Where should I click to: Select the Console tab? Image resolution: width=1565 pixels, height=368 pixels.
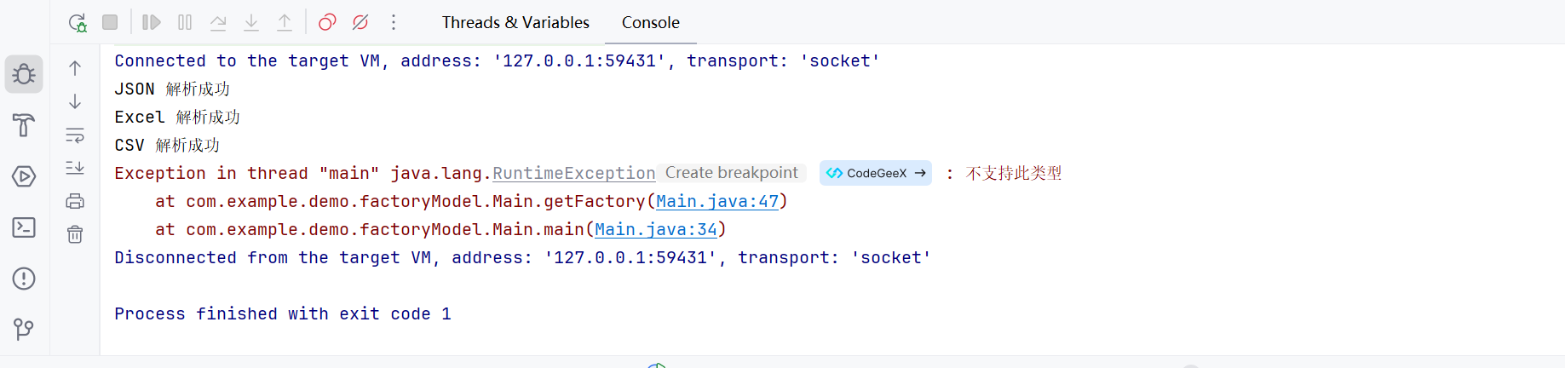(650, 23)
